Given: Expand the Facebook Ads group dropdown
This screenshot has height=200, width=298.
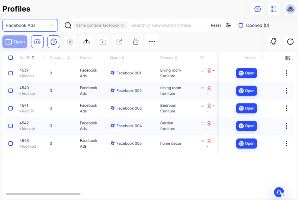Looking at the screenshot, I should click(x=30, y=25).
